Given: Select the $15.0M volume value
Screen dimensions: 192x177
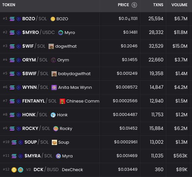Looking at the screenshot, I should click(x=180, y=46).
